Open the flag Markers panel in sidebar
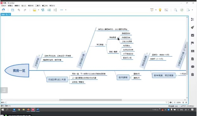197x116 pixels. coord(193,43)
